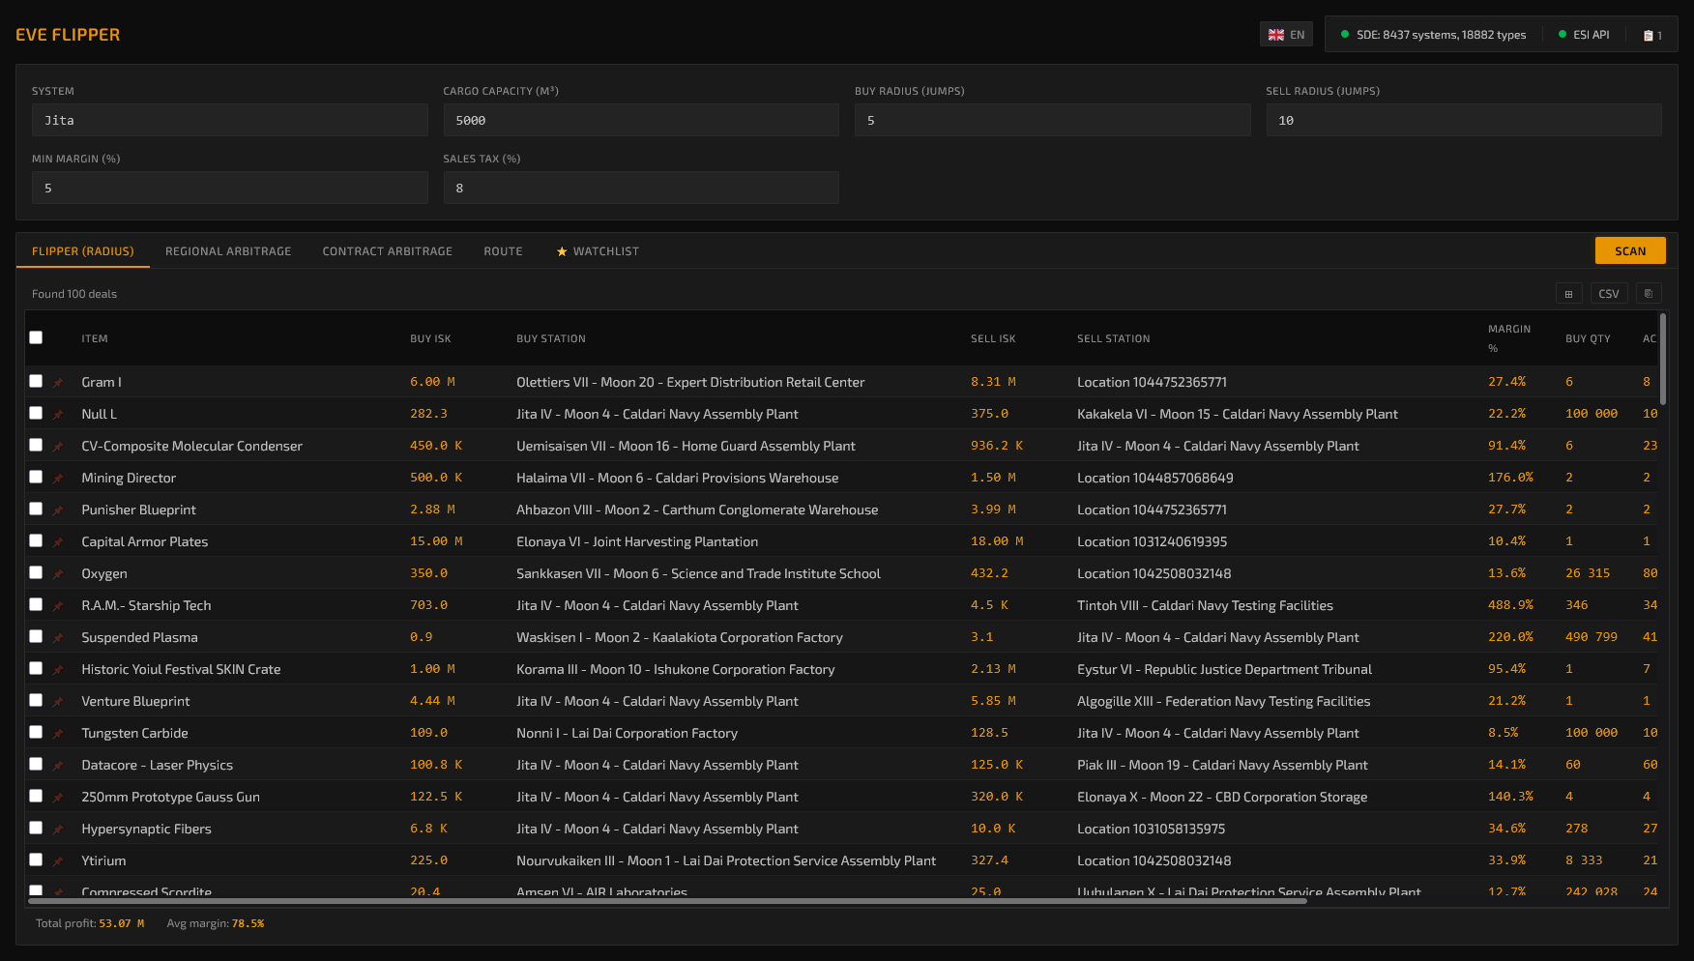Click the green ESI API status dot
Viewport: 1694px width, 961px height.
[1563, 34]
